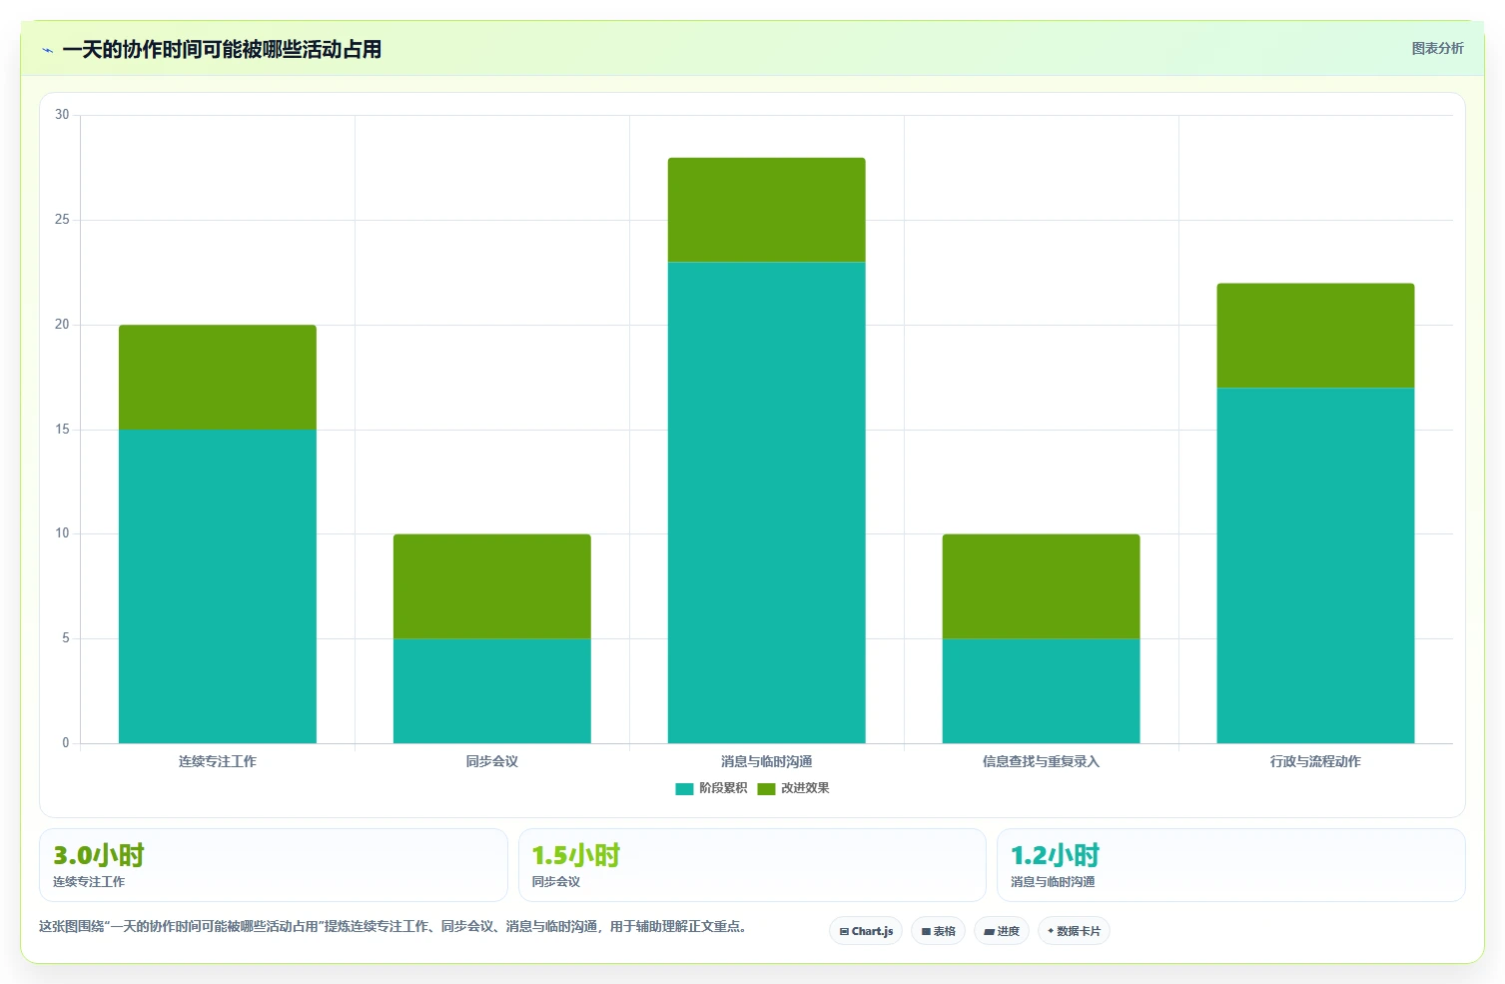Click the chart title 一天的协作时间可能被哪些活动占用
Image resolution: width=1505 pixels, height=984 pixels.
point(222,49)
